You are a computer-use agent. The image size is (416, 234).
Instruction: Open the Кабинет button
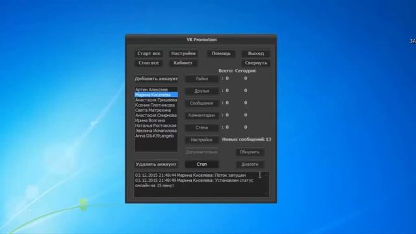[183, 63]
